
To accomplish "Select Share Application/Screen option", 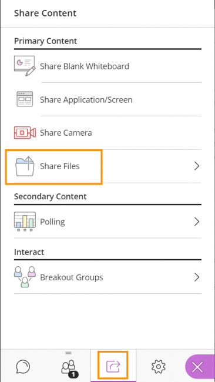I will pyautogui.click(x=86, y=100).
